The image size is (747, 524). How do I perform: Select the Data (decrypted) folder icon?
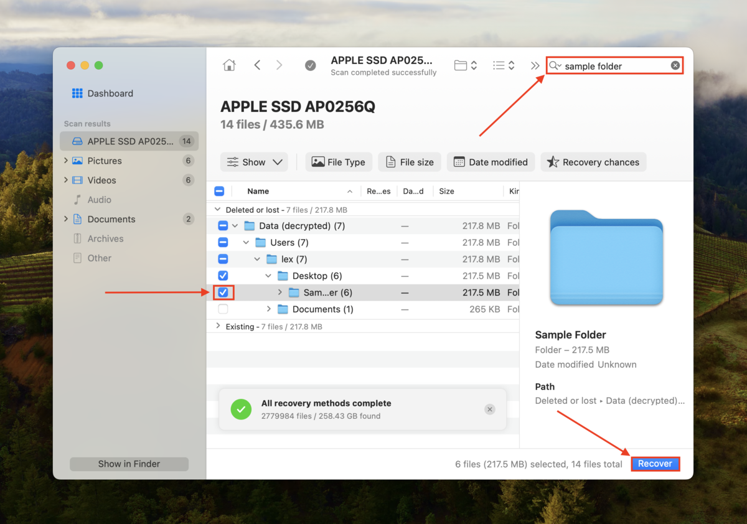(x=250, y=226)
